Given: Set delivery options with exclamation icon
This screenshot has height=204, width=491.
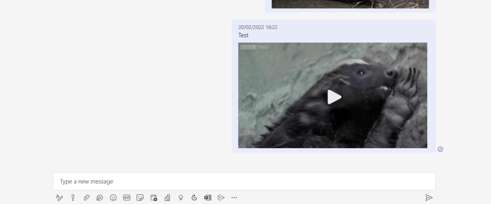Looking at the screenshot, I should click(73, 197).
